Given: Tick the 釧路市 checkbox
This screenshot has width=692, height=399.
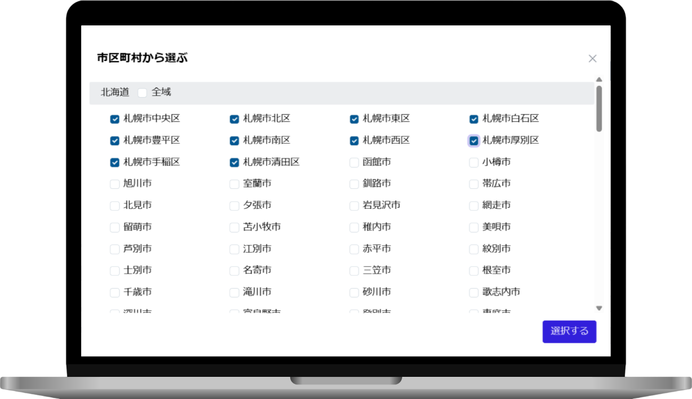Looking at the screenshot, I should tap(354, 184).
